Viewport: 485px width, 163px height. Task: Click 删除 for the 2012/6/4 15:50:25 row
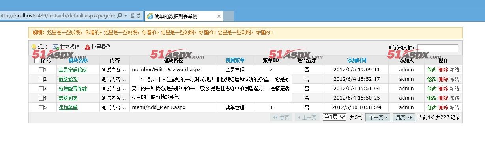[443, 98]
